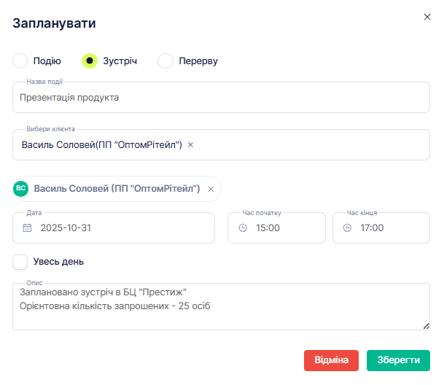Switch event type to Перерву

165,61
